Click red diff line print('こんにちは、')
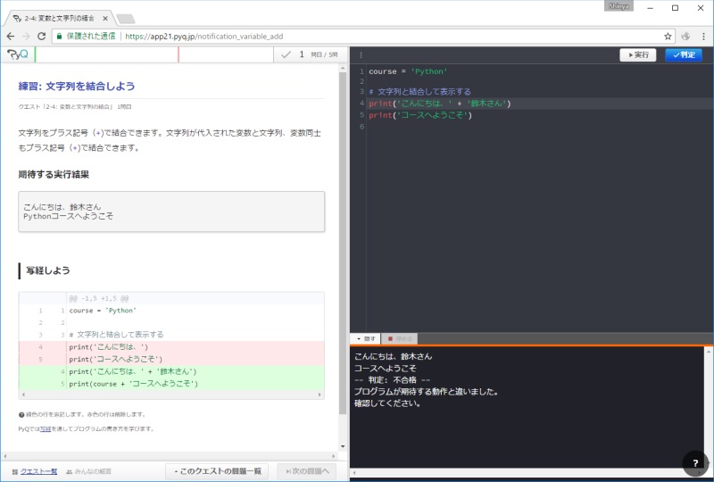This screenshot has height=482, width=714. [x=171, y=347]
